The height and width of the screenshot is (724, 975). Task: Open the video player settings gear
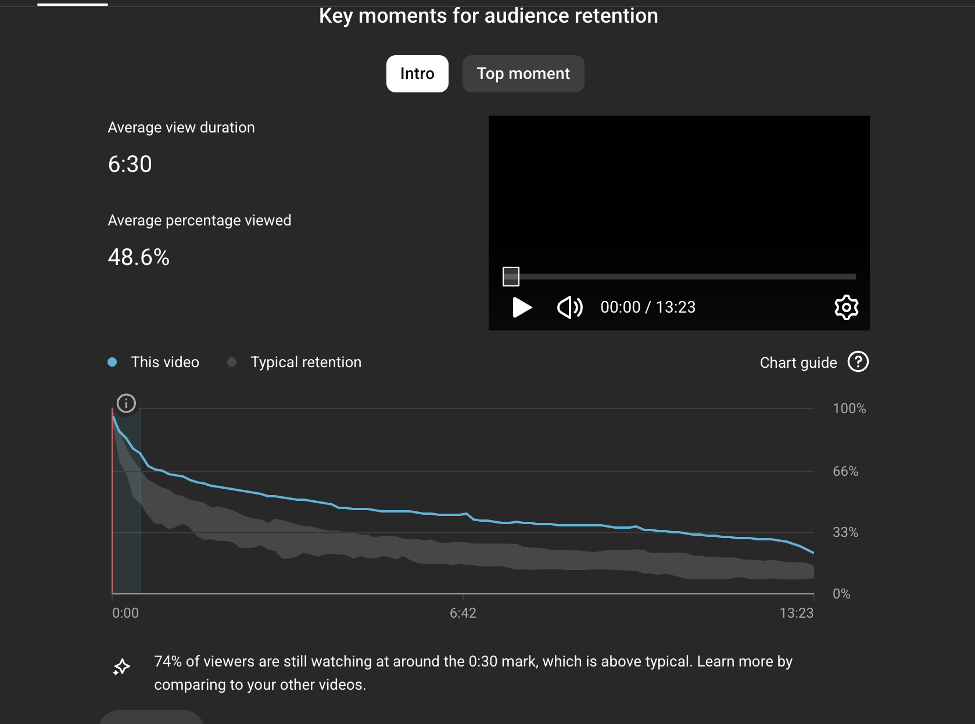pos(846,307)
